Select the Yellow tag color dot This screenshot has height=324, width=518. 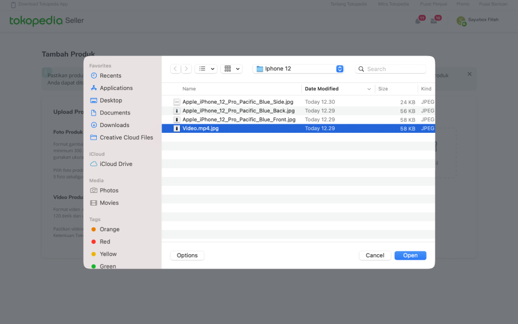(93, 254)
